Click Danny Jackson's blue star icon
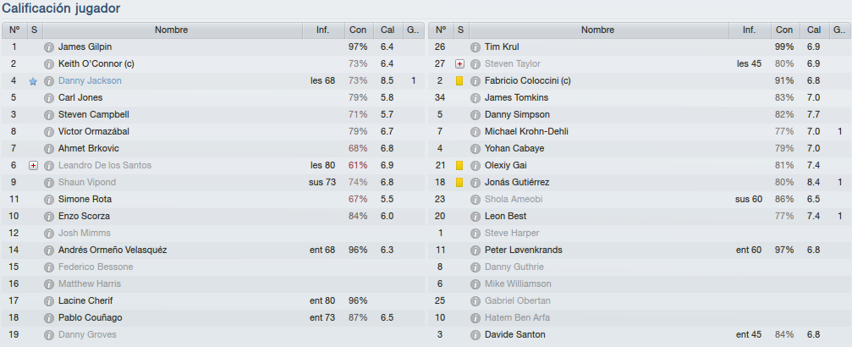The width and height of the screenshot is (852, 347). pos(33,81)
